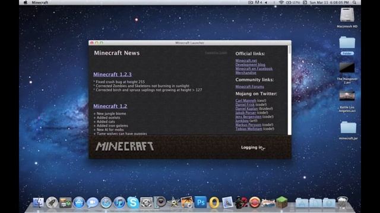Launch the Minecraft grass block dock icon
This screenshot has height=213, width=380.
click(x=282, y=202)
